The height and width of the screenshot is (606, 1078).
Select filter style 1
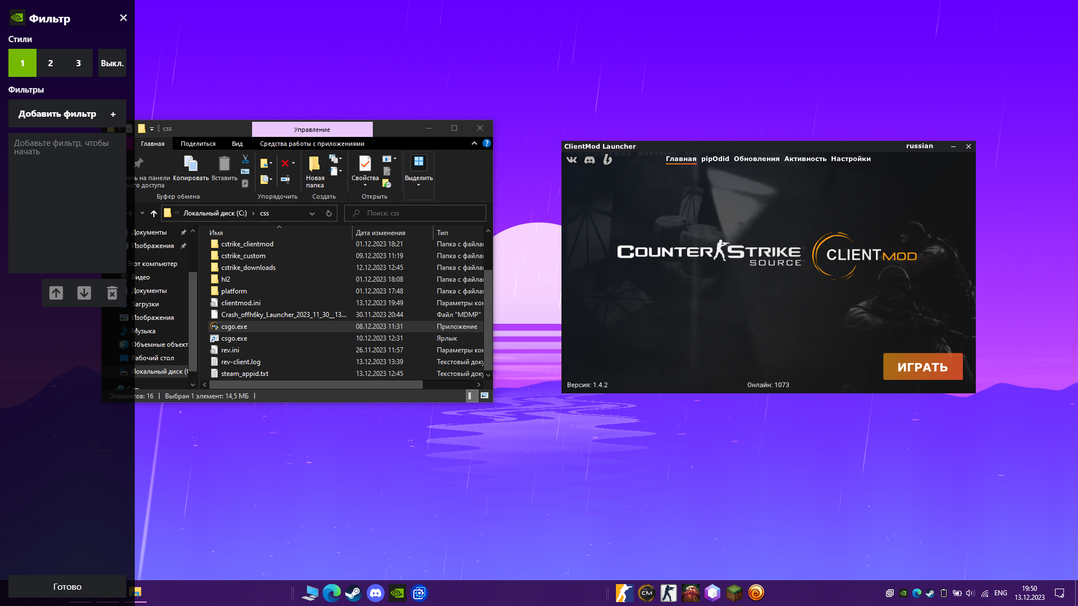(x=22, y=63)
